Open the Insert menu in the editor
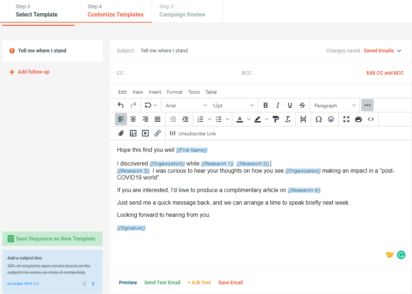 point(155,92)
